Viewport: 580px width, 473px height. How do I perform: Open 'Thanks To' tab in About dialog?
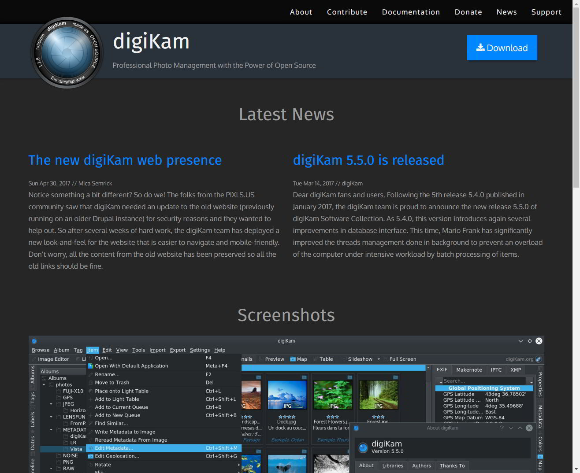(x=452, y=466)
